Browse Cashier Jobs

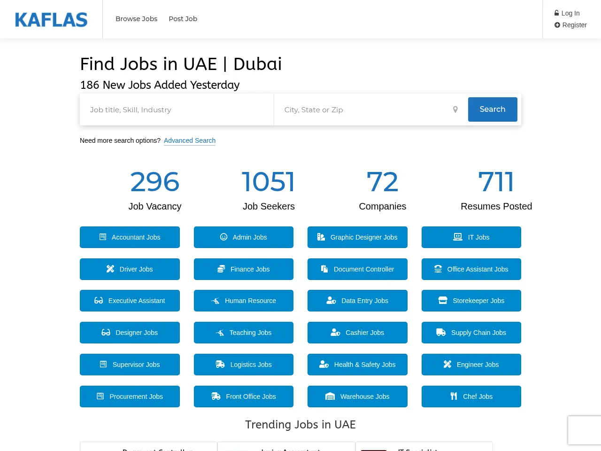[357, 333]
